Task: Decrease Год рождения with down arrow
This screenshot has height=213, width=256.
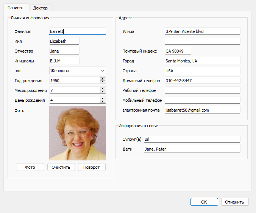Action: 103,82
